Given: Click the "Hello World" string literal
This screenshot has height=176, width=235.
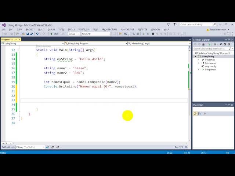Looking at the screenshot, I should click(91, 59).
